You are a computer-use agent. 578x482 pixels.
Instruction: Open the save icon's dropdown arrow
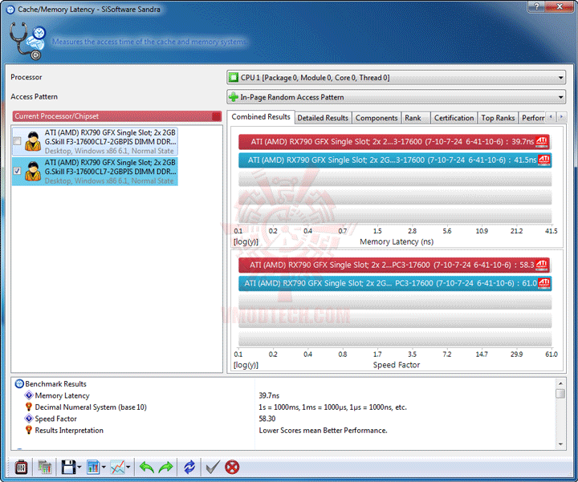pos(79,468)
